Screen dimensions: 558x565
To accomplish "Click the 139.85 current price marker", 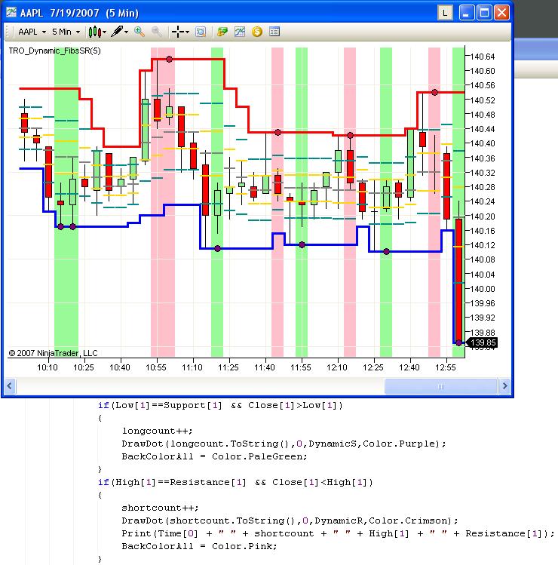I will (483, 342).
